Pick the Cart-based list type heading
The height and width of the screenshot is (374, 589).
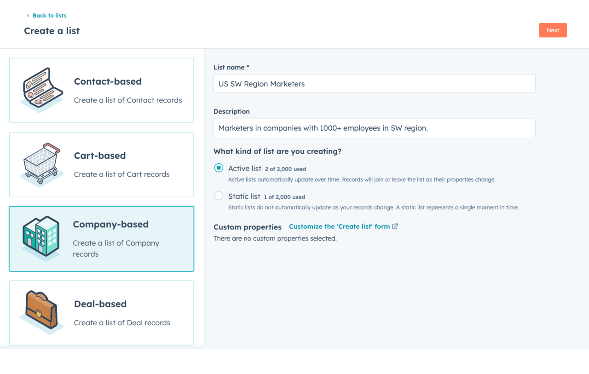point(100,155)
